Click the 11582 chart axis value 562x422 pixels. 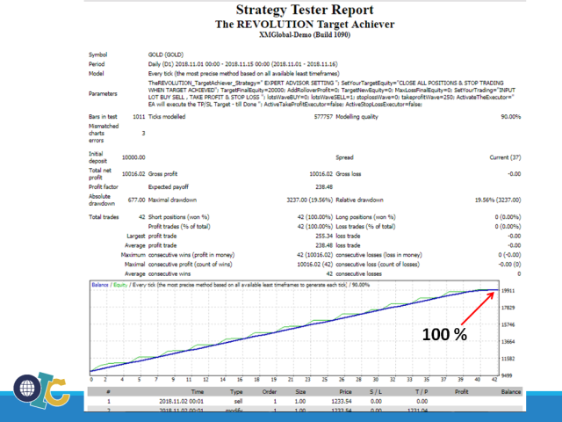[x=508, y=359]
